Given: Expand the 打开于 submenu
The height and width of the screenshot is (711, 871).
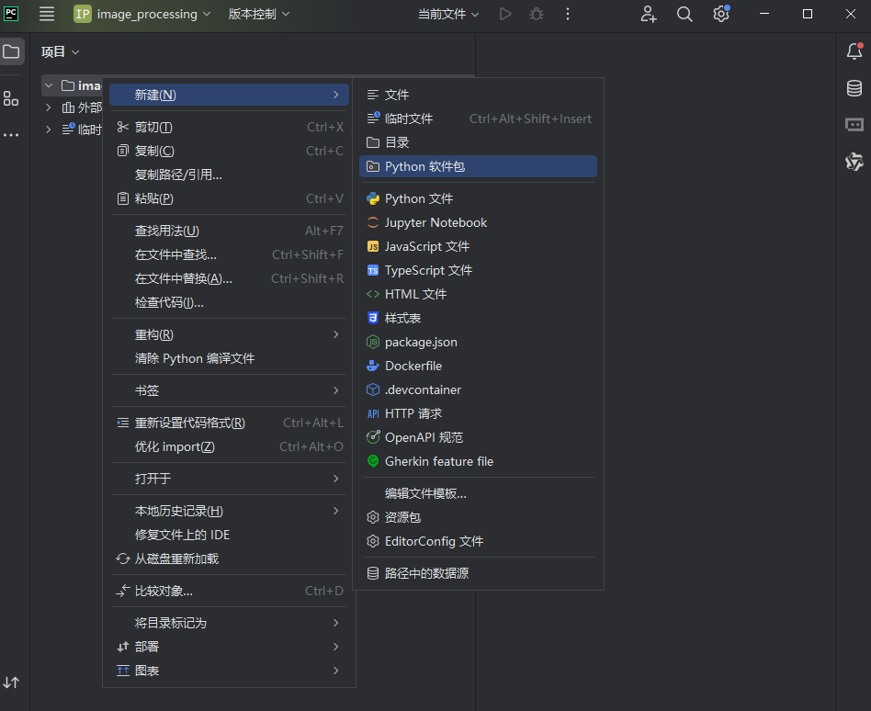Looking at the screenshot, I should (x=229, y=479).
